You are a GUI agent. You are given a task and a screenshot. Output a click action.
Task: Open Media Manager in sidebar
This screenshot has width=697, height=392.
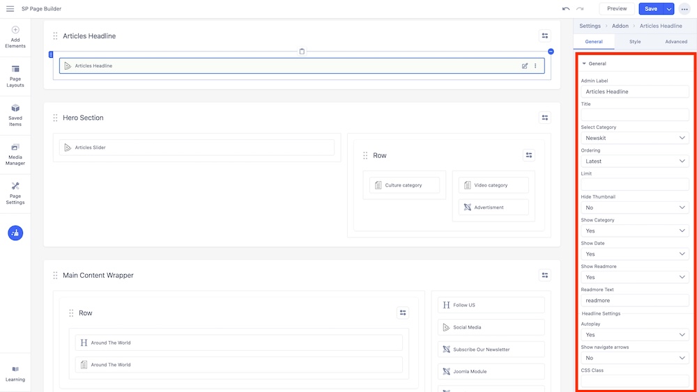[x=15, y=154]
